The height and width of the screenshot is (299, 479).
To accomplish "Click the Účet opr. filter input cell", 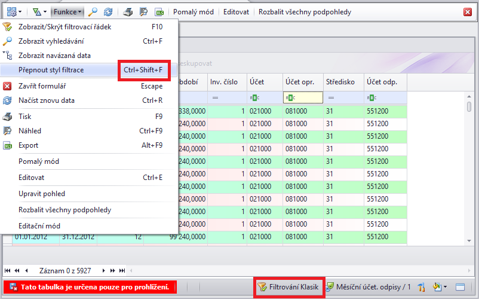I will tap(303, 98).
